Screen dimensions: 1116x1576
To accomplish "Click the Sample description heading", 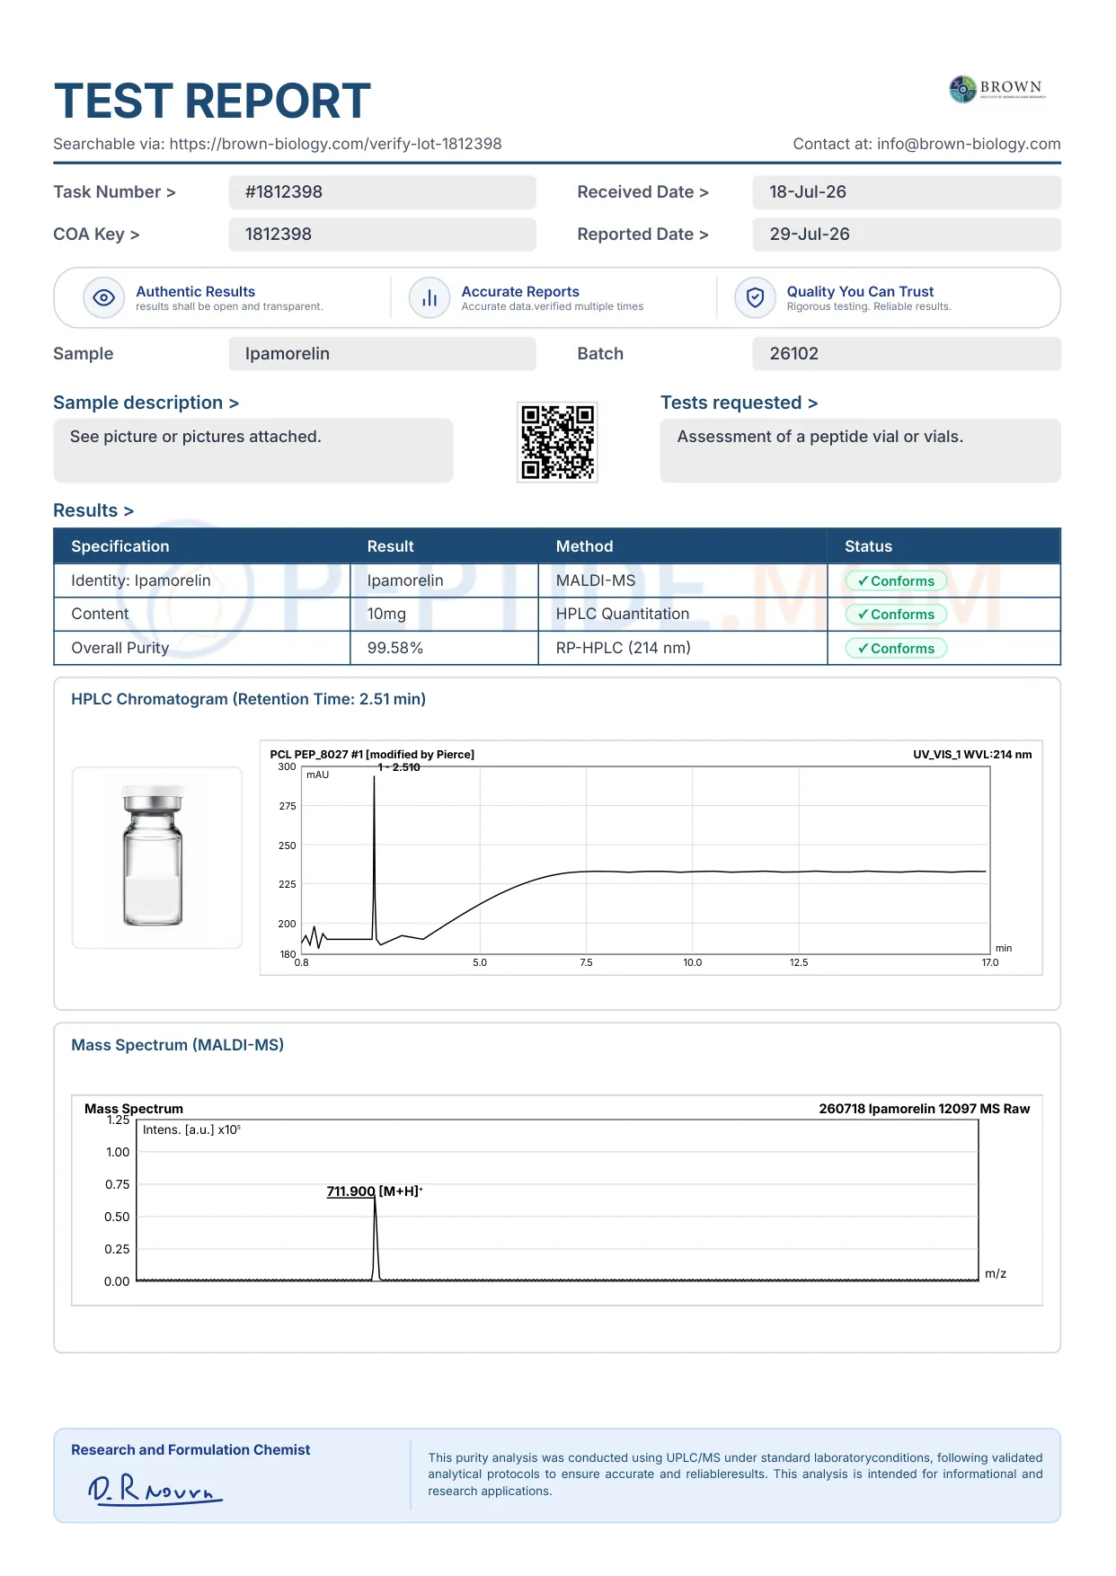I will click(x=146, y=403).
